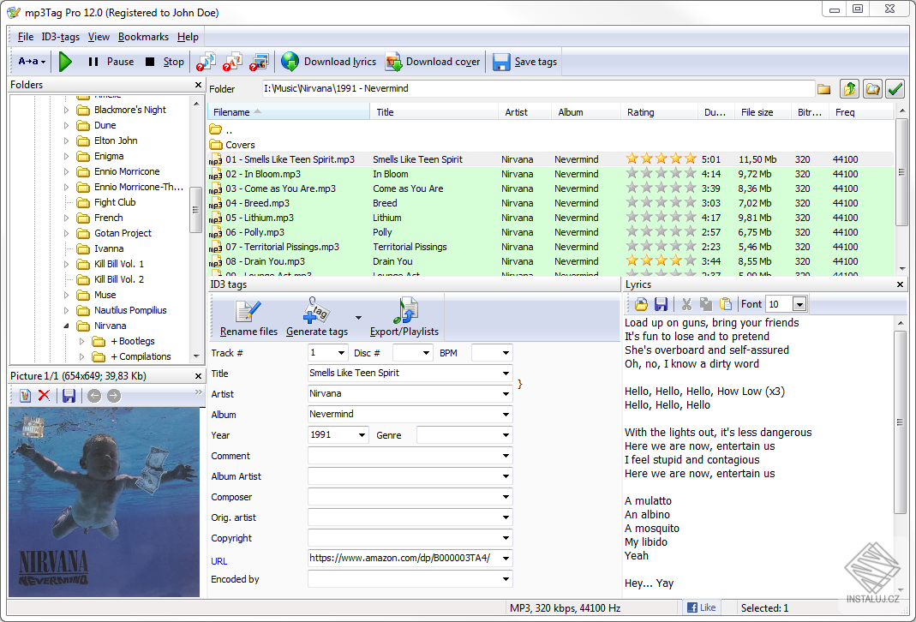Click the Download lyrics toolbar icon
This screenshot has height=622, width=916.
tap(290, 61)
